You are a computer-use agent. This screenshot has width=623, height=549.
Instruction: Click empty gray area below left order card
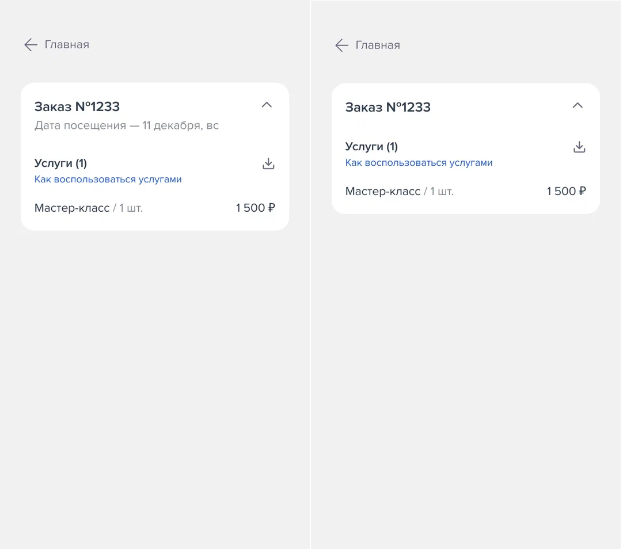pos(155,377)
